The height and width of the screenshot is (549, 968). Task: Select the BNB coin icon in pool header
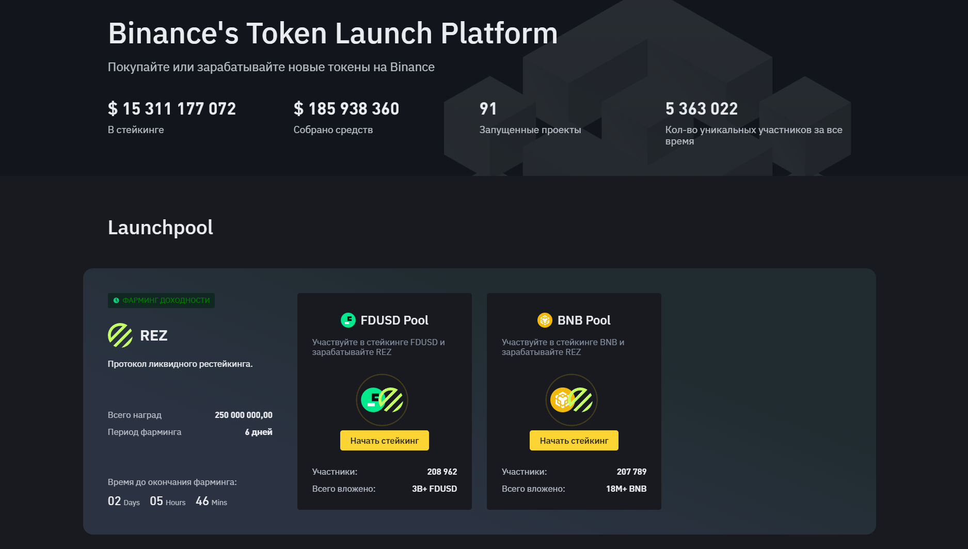point(544,320)
